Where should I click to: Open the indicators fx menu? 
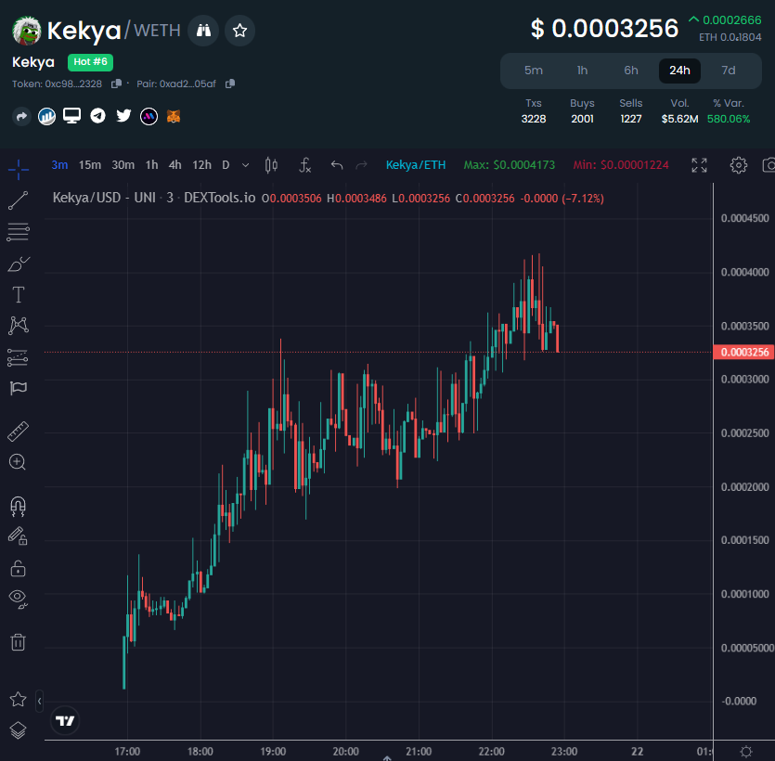[305, 165]
